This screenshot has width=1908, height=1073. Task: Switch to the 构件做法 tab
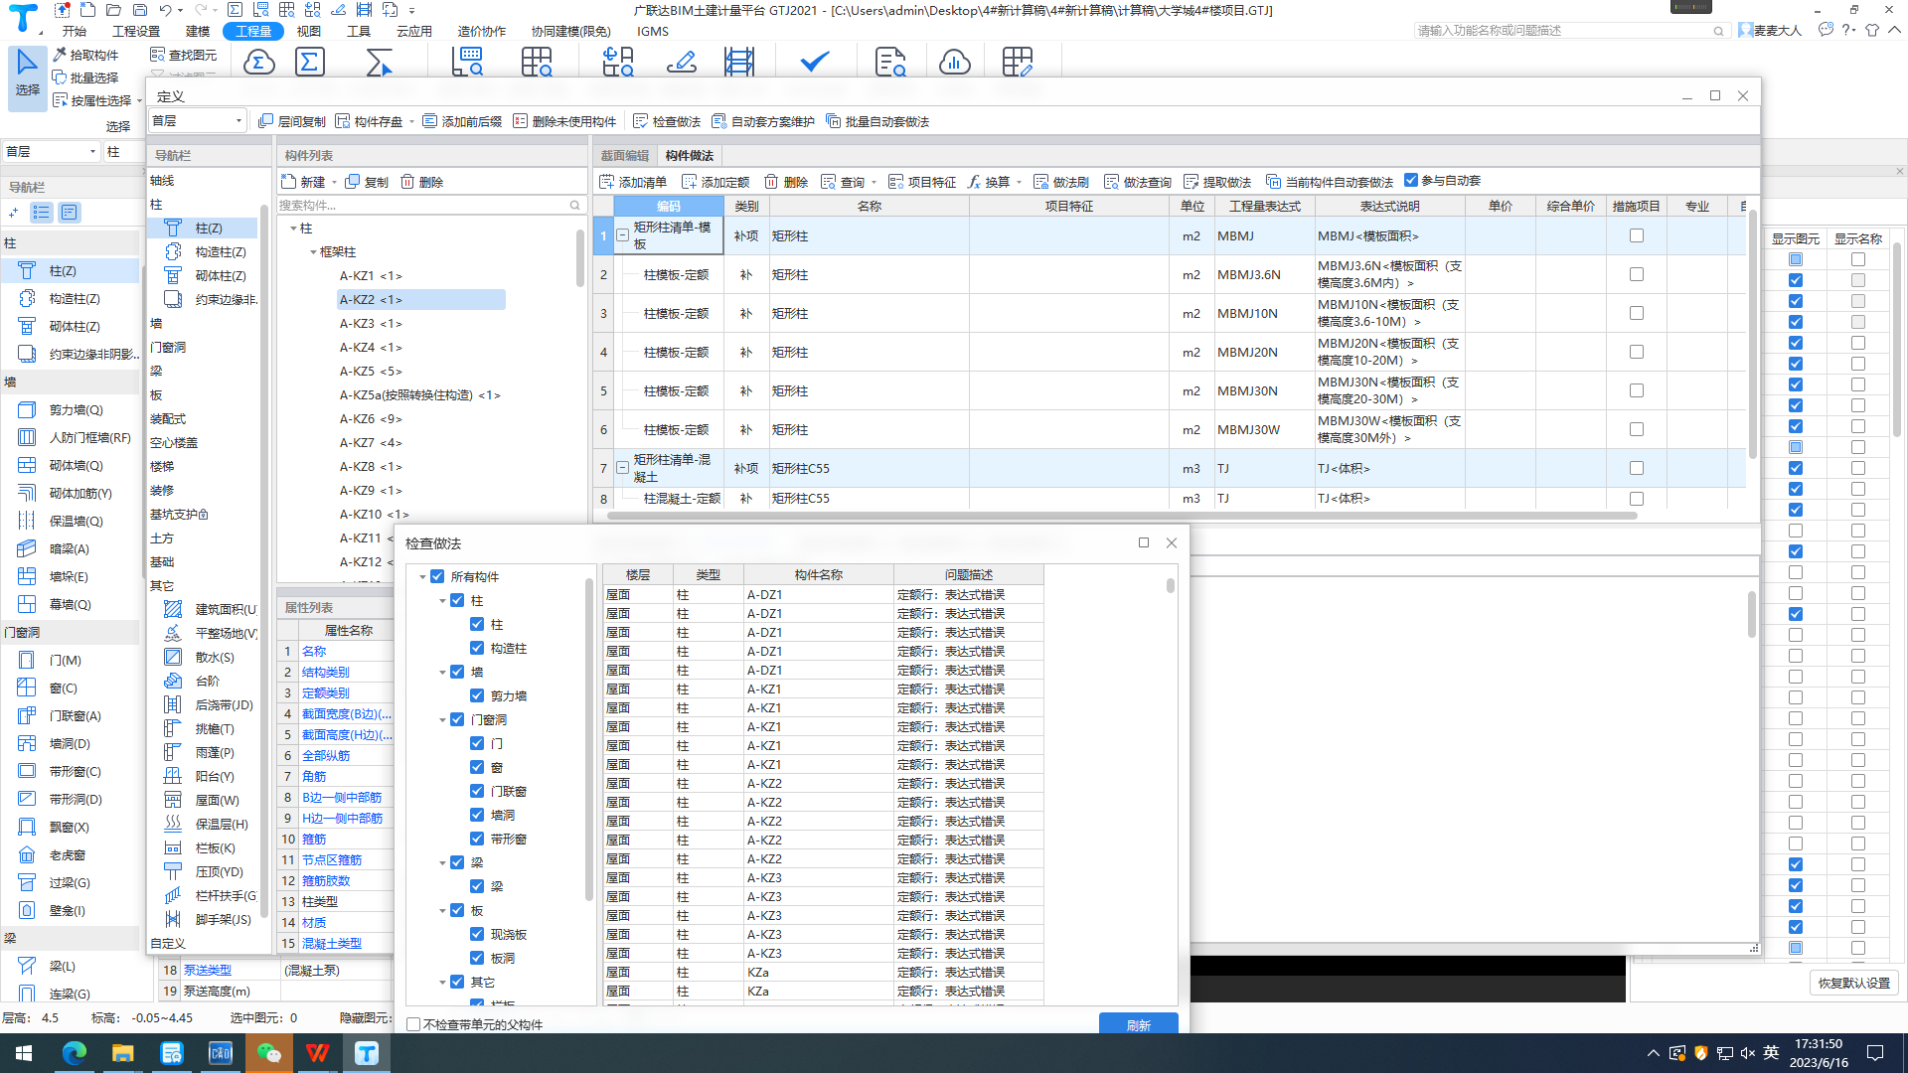point(690,155)
